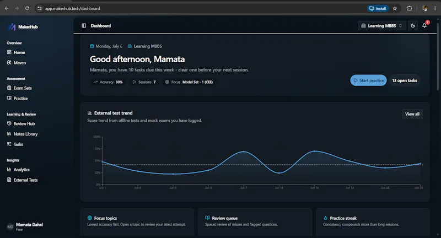
Task: Toggle dark mode moon icon
Action: click(413, 25)
